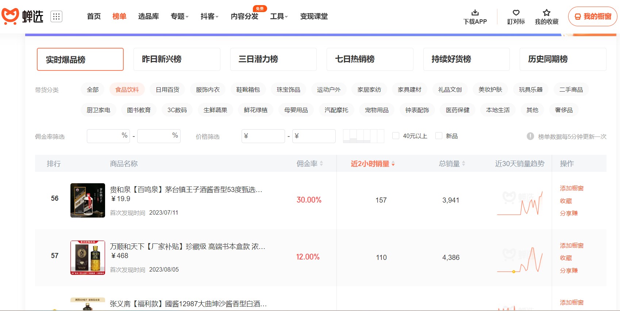Select 榜单 in top navigation
The width and height of the screenshot is (620, 311).
119,16
